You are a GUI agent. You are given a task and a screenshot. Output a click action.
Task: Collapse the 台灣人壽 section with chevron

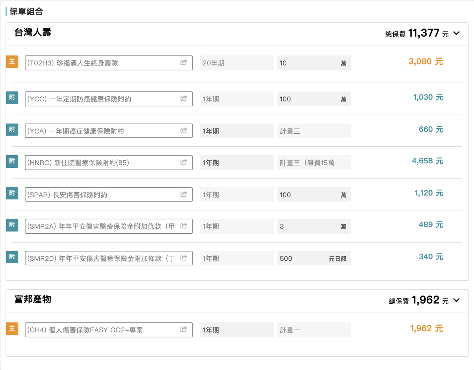coord(457,33)
